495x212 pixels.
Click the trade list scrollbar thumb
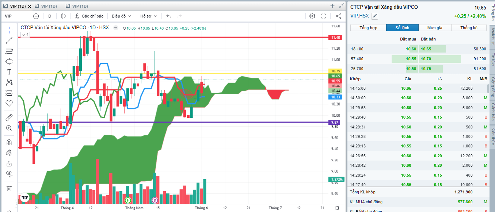(x=488, y=88)
